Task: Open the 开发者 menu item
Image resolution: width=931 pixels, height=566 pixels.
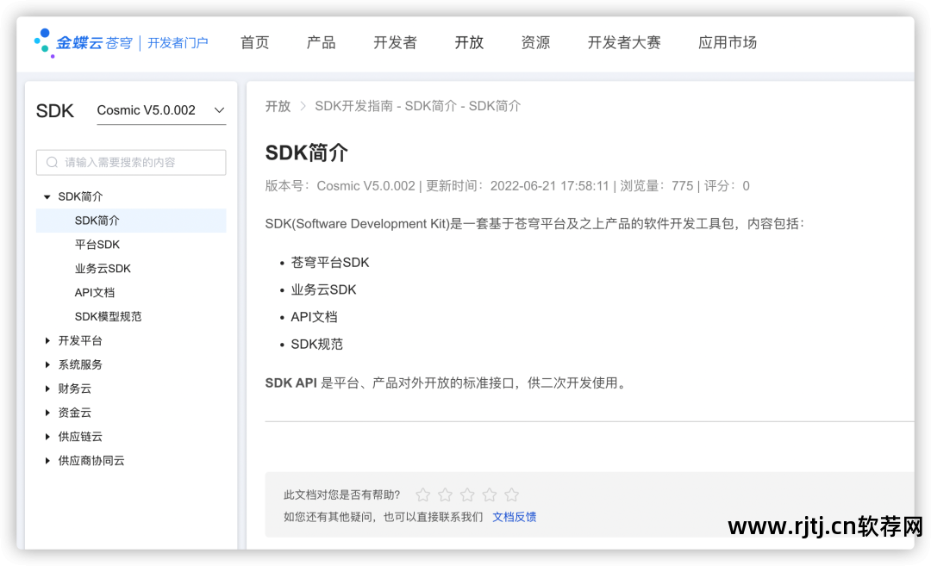Action: coord(396,43)
